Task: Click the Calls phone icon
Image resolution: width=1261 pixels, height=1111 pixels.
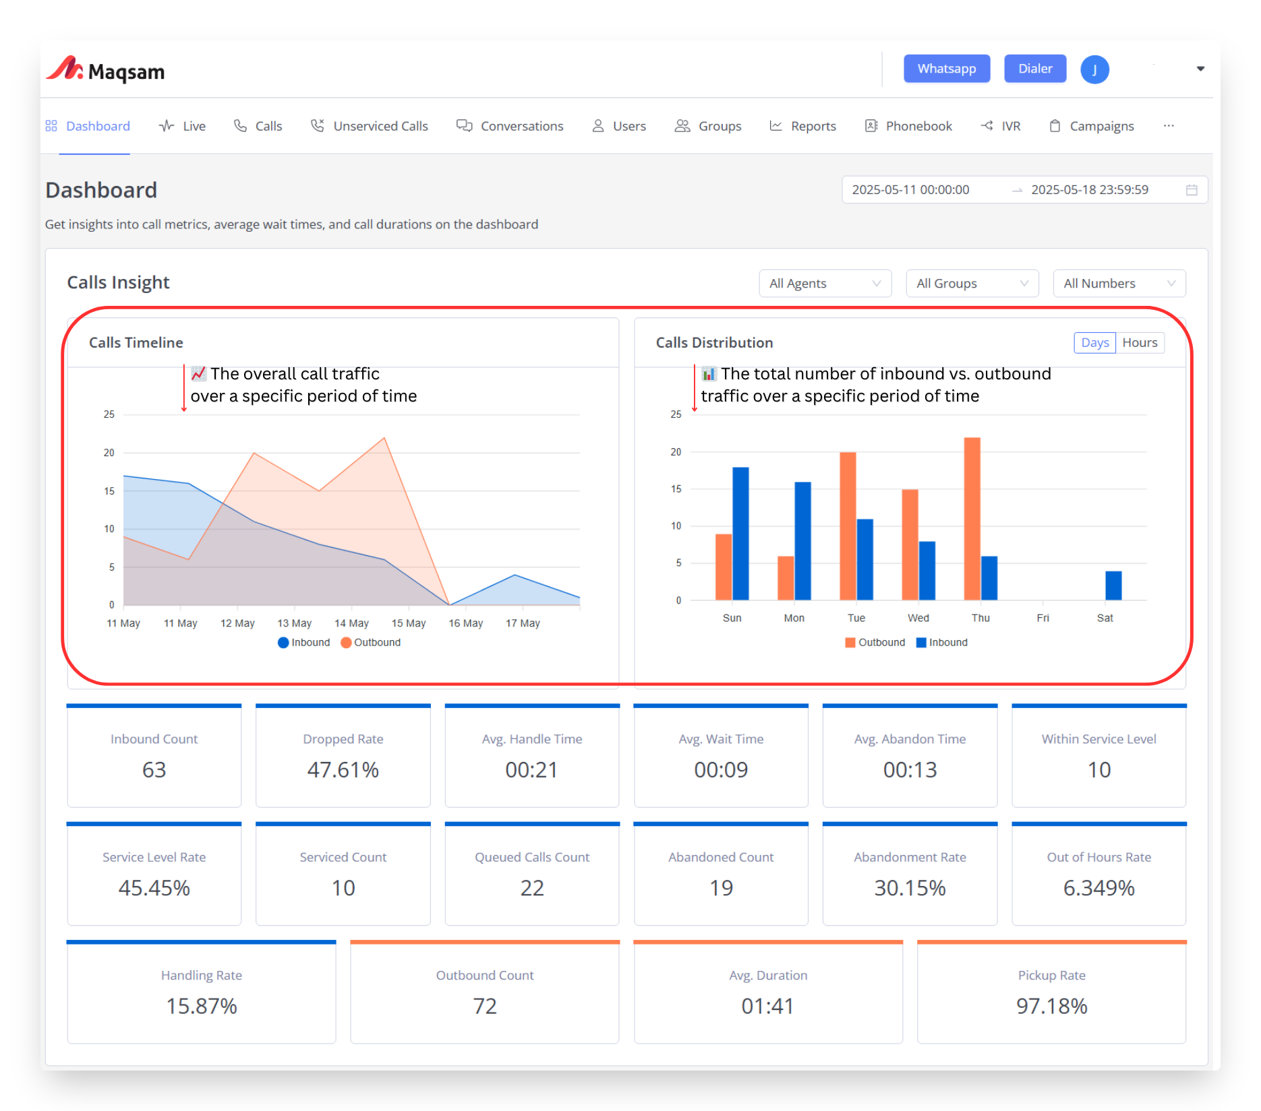Action: 240,126
